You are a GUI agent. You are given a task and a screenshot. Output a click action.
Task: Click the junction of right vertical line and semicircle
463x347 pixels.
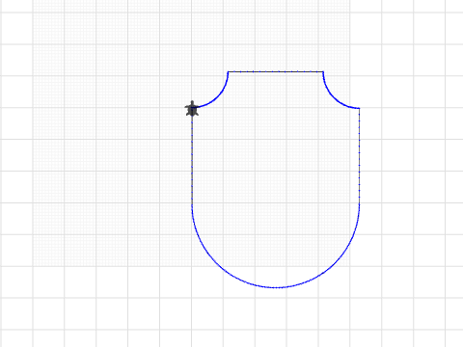point(359,204)
